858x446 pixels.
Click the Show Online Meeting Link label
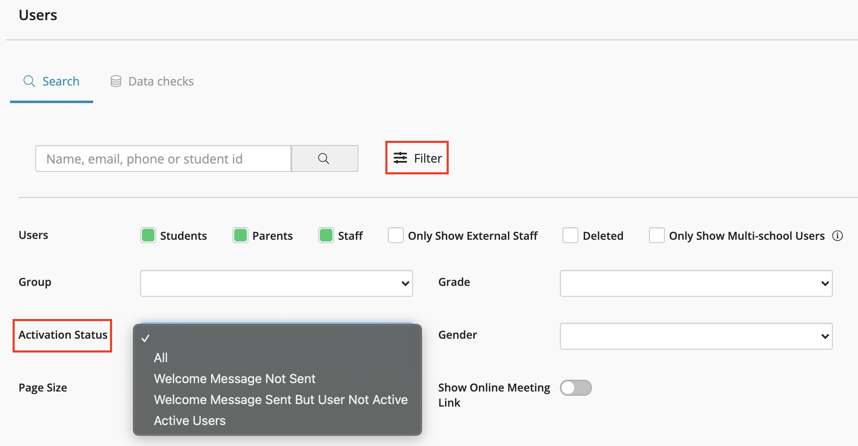494,395
